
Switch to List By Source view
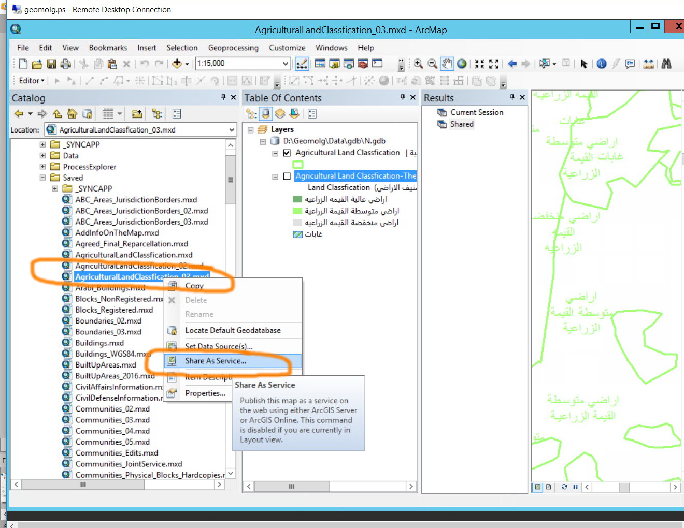266,114
